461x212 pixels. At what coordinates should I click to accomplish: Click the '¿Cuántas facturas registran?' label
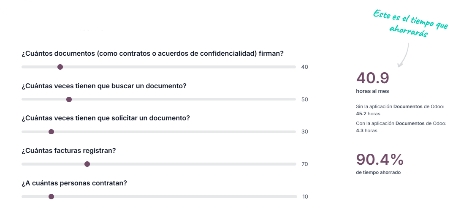[69, 150]
